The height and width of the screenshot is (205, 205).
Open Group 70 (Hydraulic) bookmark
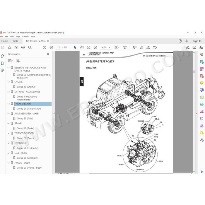click(x=28, y=148)
